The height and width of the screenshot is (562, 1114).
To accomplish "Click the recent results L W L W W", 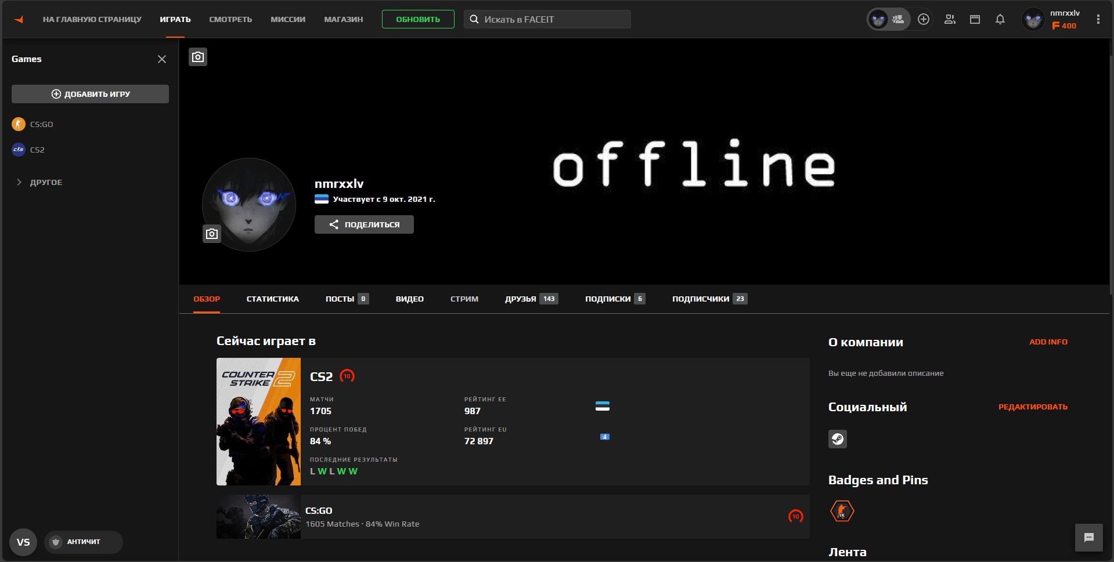I will pyautogui.click(x=334, y=471).
